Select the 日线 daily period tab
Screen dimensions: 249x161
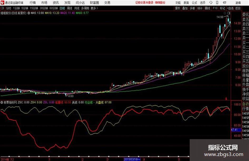[x=62, y=8]
